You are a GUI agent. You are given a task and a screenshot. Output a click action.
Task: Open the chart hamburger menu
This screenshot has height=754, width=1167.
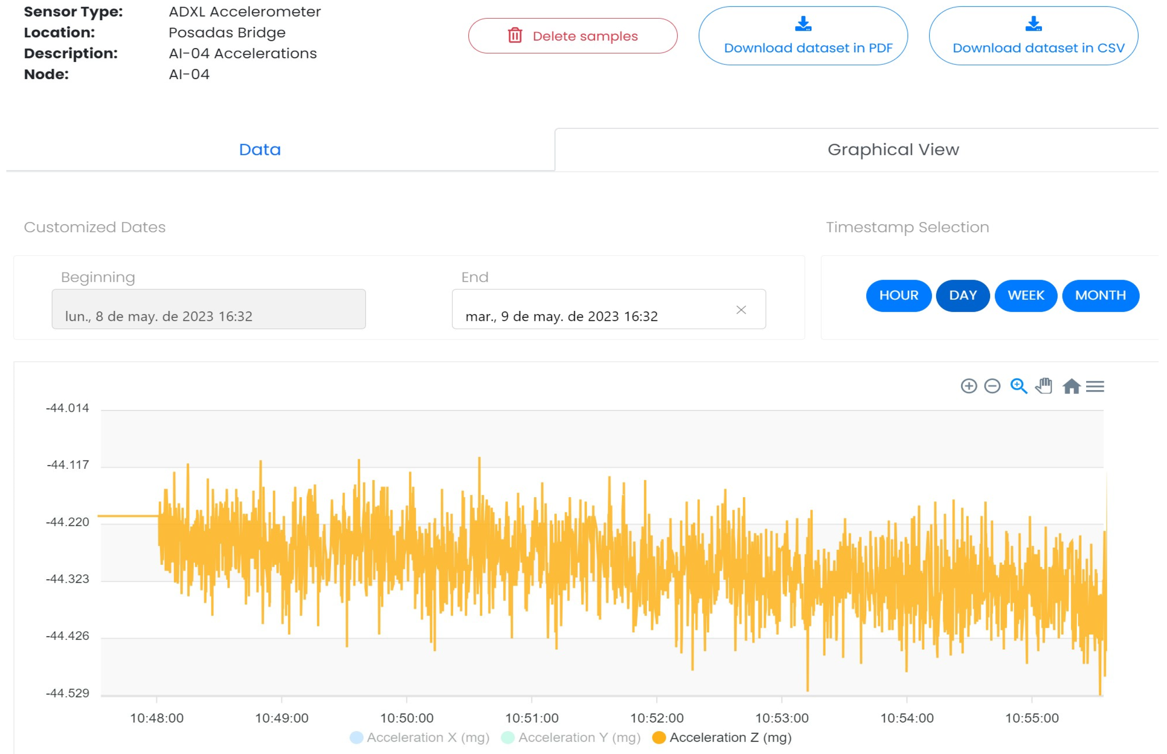coord(1095,386)
